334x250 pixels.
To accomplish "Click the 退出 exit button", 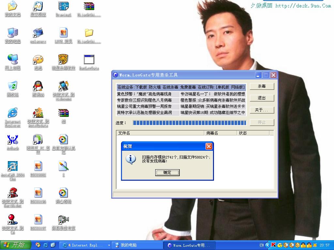I will point(262,98).
